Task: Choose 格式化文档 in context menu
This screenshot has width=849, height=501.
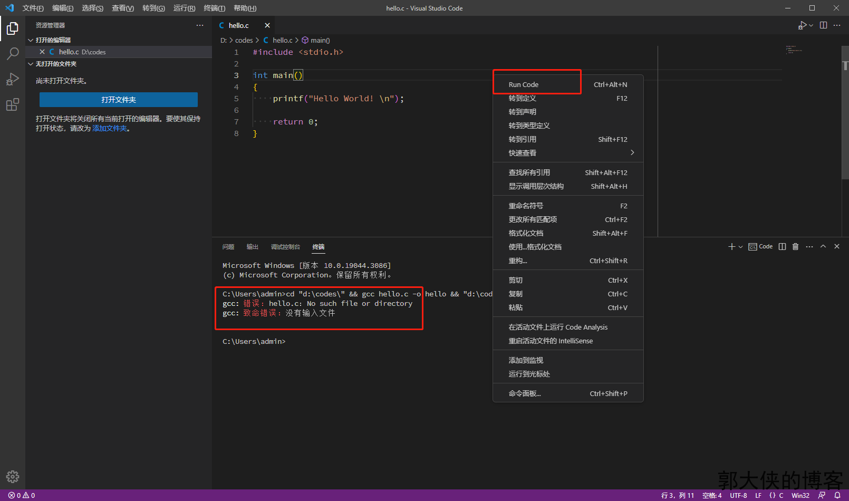Action: click(x=568, y=233)
